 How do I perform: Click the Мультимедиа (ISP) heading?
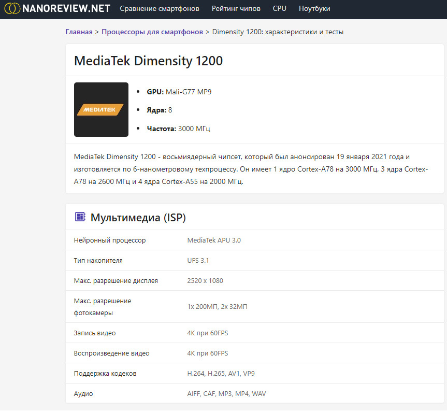[138, 218]
